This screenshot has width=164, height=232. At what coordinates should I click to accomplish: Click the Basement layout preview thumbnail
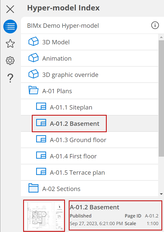[44, 216]
